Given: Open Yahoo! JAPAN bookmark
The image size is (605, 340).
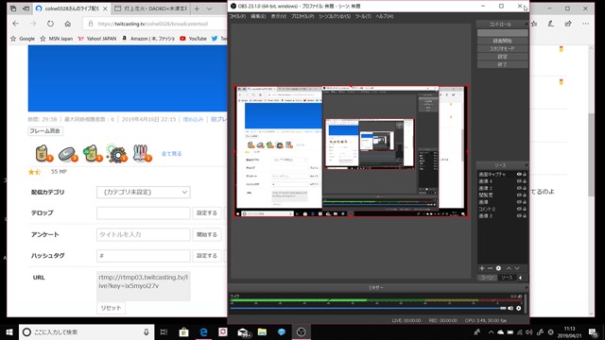Looking at the screenshot, I should point(96,39).
